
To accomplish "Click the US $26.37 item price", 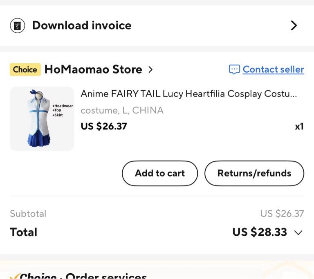I will (104, 126).
